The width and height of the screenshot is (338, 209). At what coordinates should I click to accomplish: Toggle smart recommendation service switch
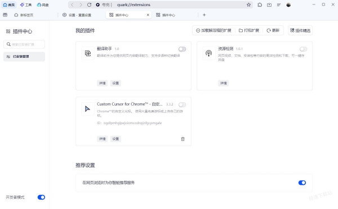pyautogui.click(x=302, y=183)
